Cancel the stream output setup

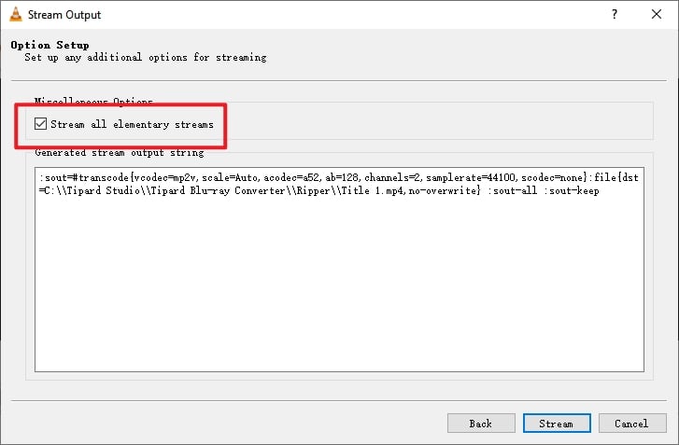pos(631,424)
